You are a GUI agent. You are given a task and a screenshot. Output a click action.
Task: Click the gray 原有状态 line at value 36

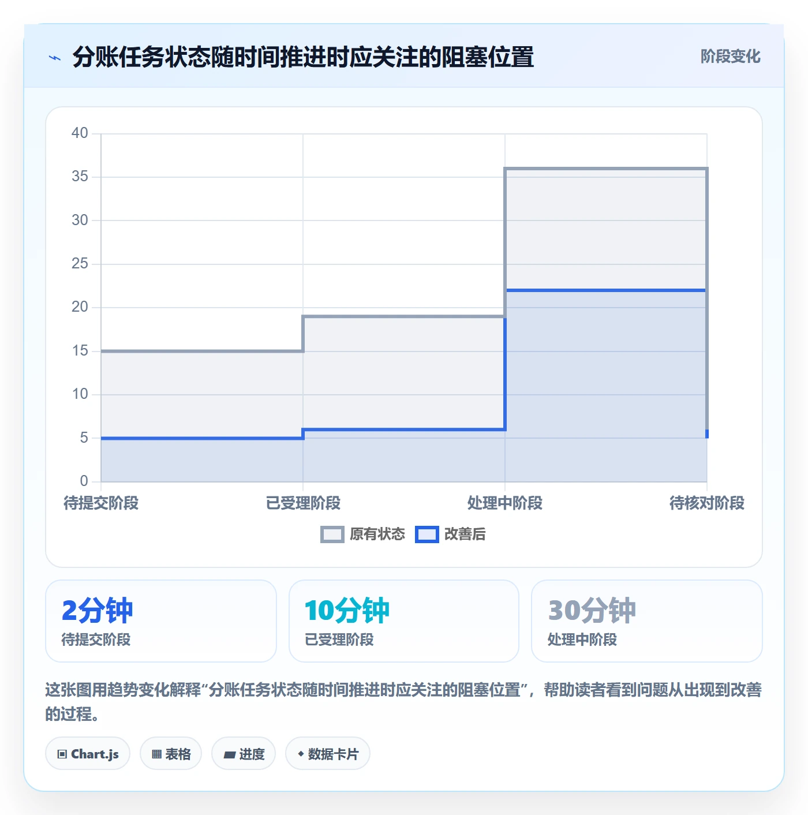point(606,169)
